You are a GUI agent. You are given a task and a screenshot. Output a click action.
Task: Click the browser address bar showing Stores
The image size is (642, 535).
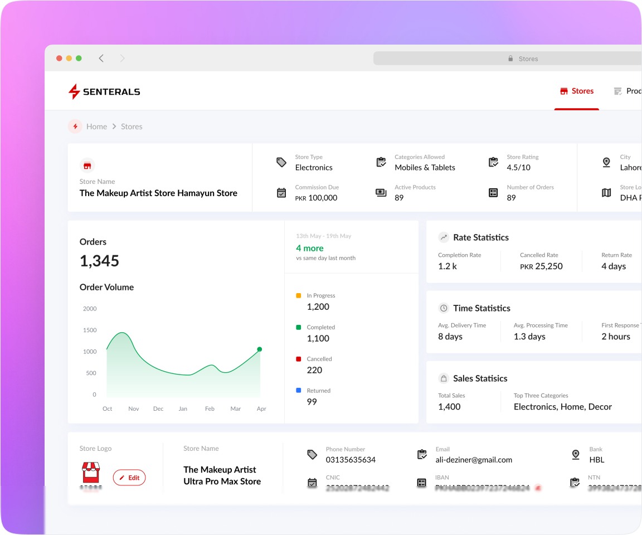[x=508, y=59]
